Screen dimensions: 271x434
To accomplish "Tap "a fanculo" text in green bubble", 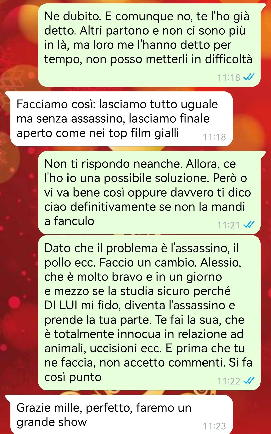I will click(69, 221).
